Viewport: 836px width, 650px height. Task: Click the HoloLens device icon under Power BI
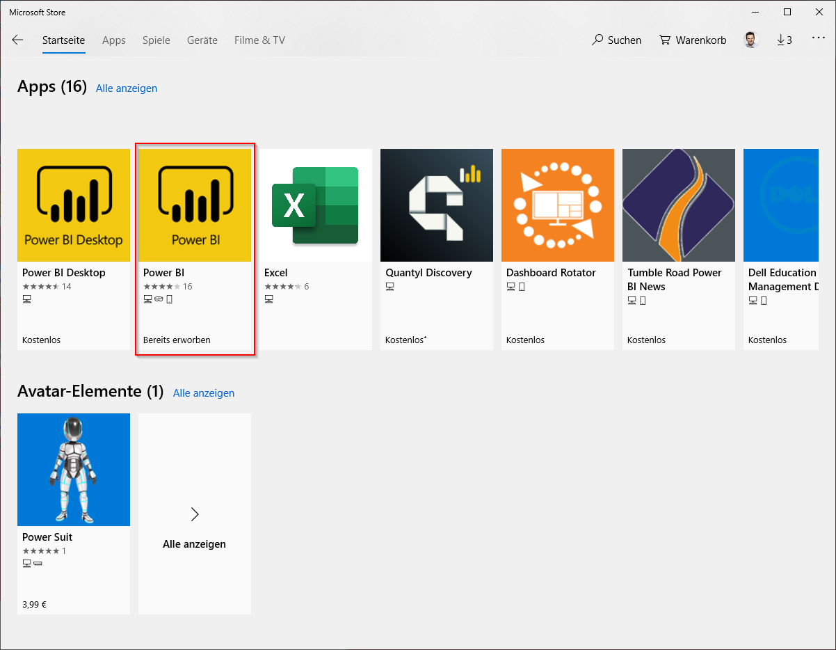pos(159,300)
